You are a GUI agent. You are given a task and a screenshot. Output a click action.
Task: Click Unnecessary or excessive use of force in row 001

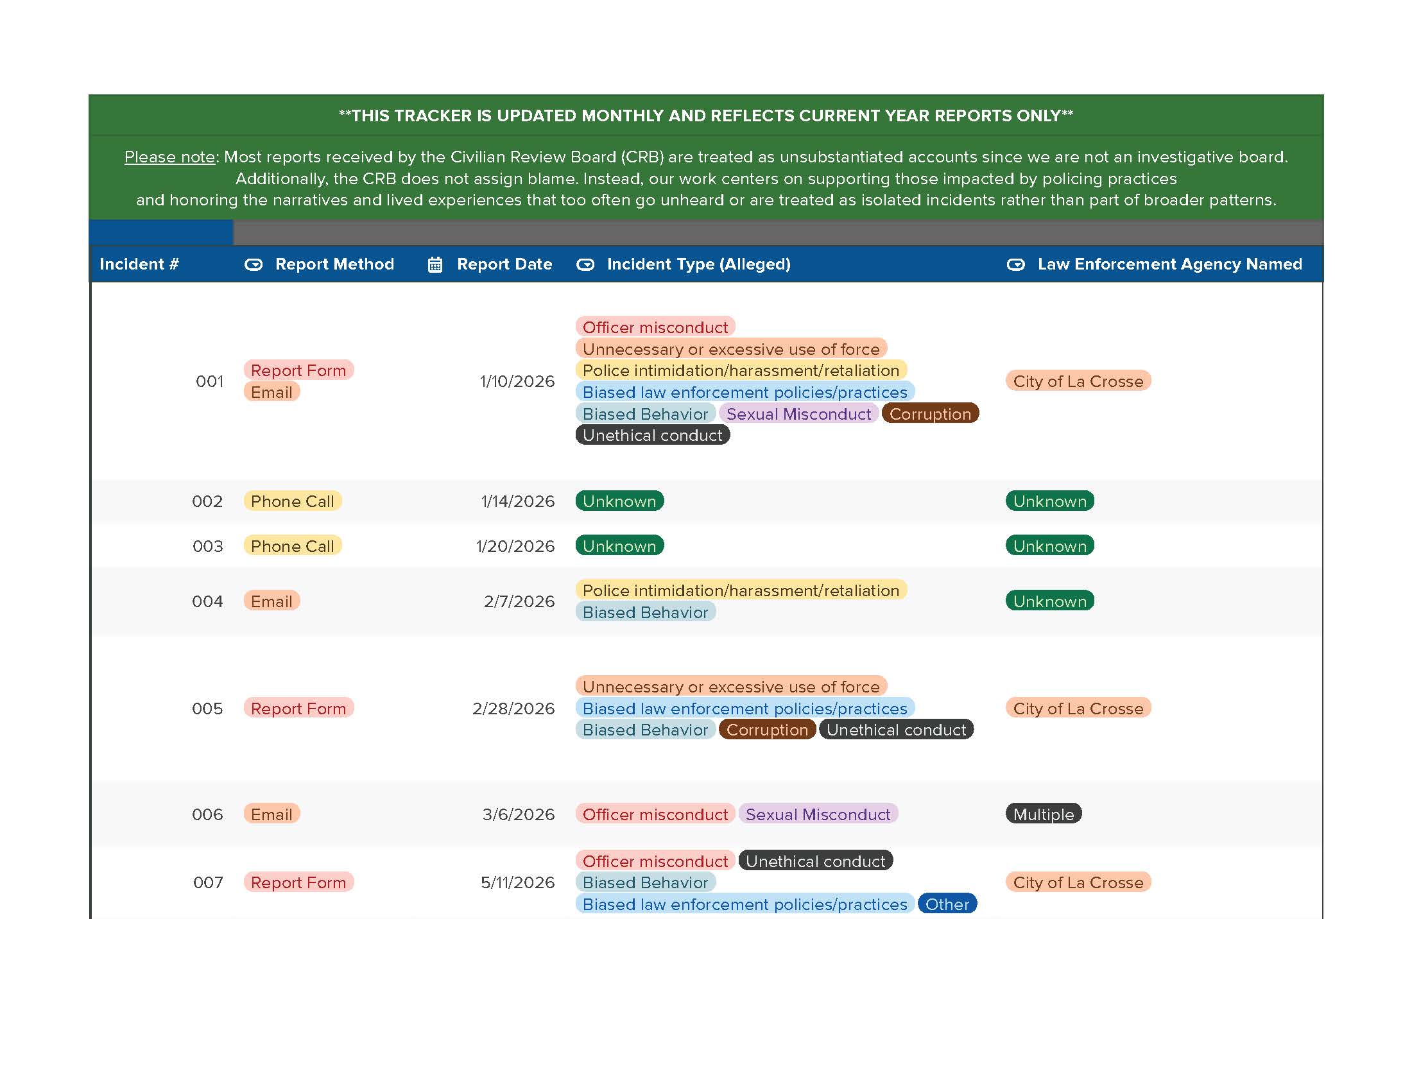731,349
